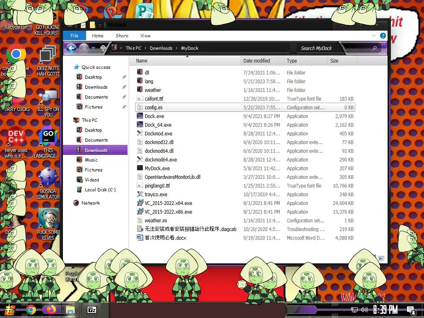This screenshot has height=318, width=424.
Task: Open Explorer help question mark
Action: point(383,36)
